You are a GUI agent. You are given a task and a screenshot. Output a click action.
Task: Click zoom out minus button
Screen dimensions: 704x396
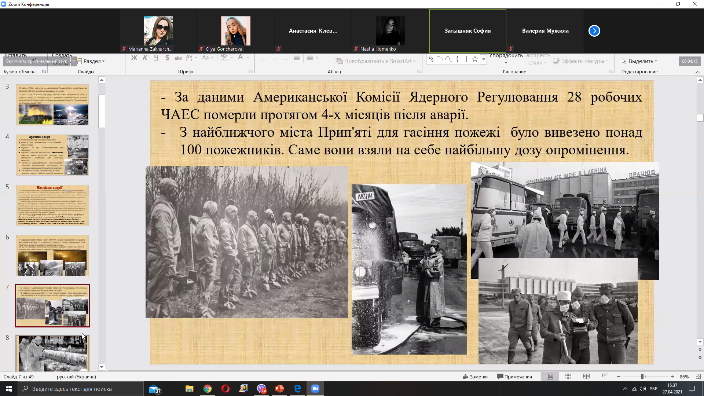(619, 377)
